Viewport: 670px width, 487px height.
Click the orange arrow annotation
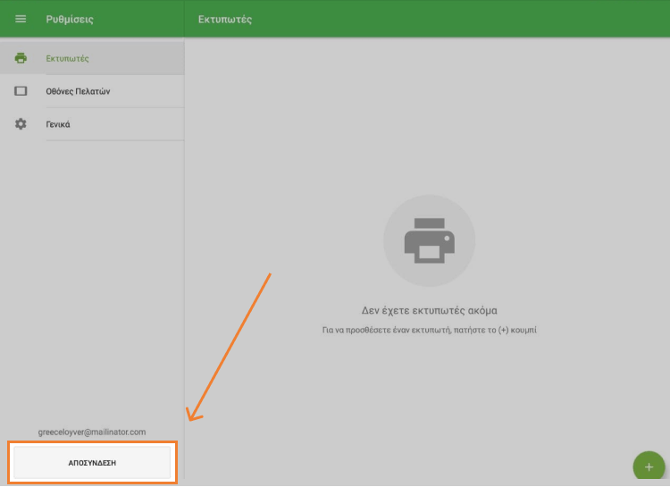(x=232, y=344)
